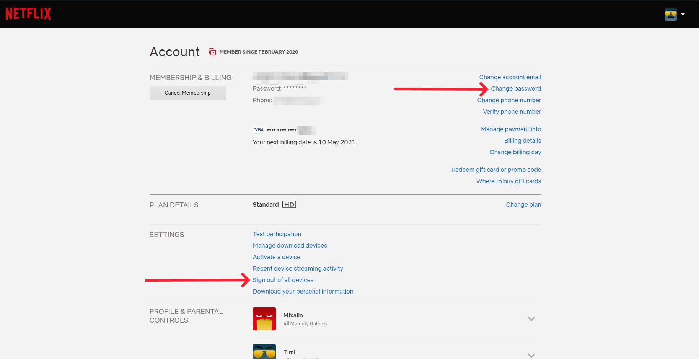Open Download your personal information
The height and width of the screenshot is (359, 699).
[x=303, y=291]
